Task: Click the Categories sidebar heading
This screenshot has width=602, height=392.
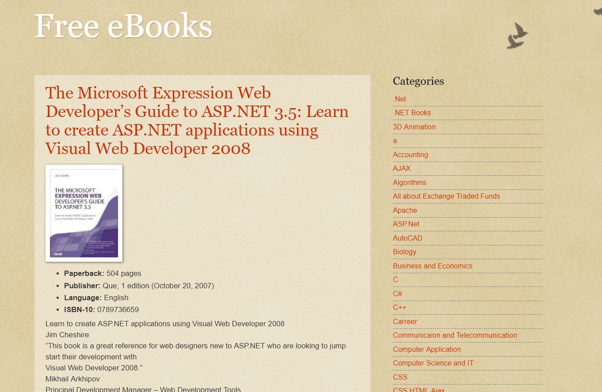Action: pyautogui.click(x=419, y=81)
